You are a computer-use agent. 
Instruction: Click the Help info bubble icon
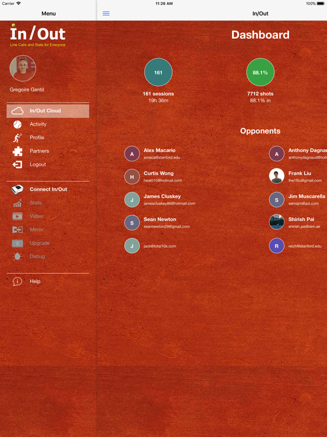pyautogui.click(x=17, y=282)
